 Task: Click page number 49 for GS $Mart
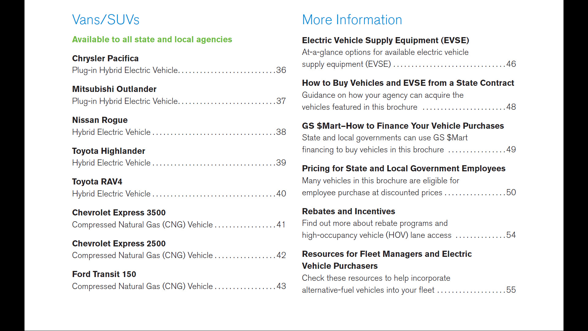point(511,150)
